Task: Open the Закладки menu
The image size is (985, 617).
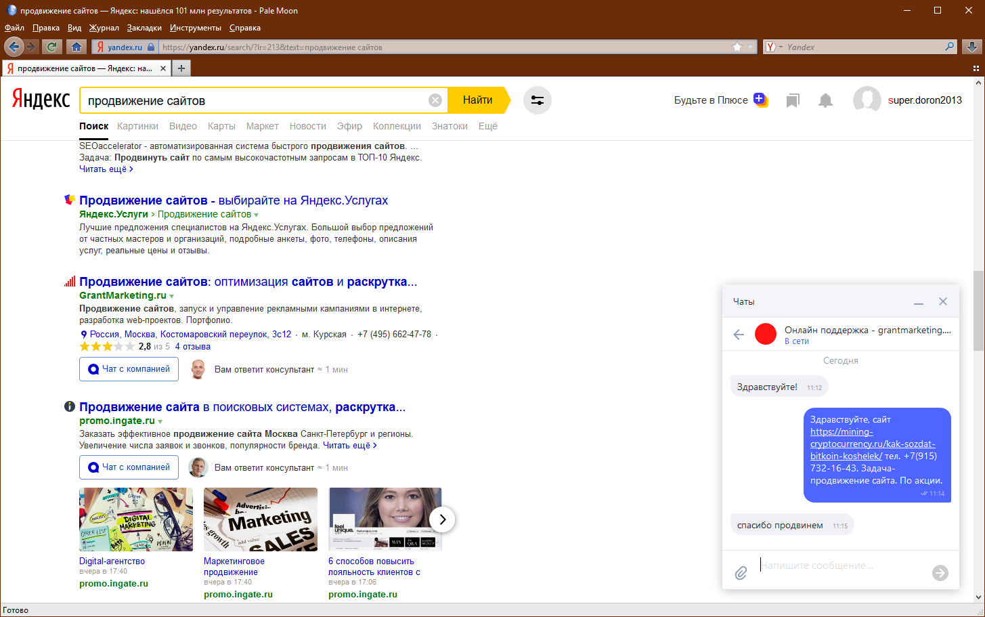Action: tap(144, 28)
